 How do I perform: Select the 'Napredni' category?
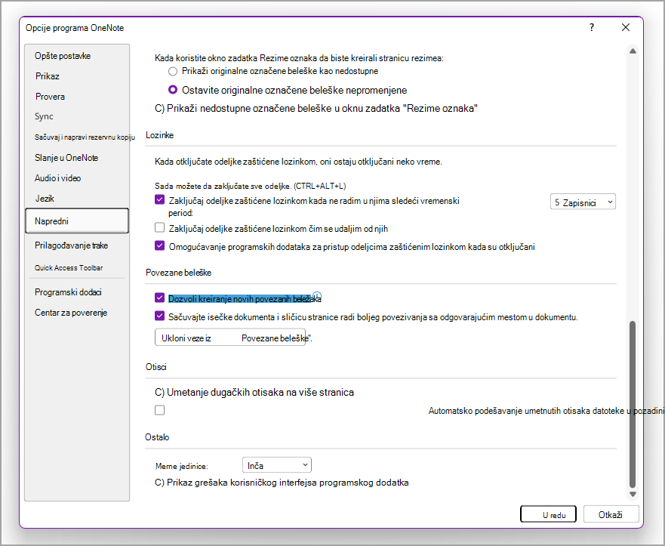77,221
